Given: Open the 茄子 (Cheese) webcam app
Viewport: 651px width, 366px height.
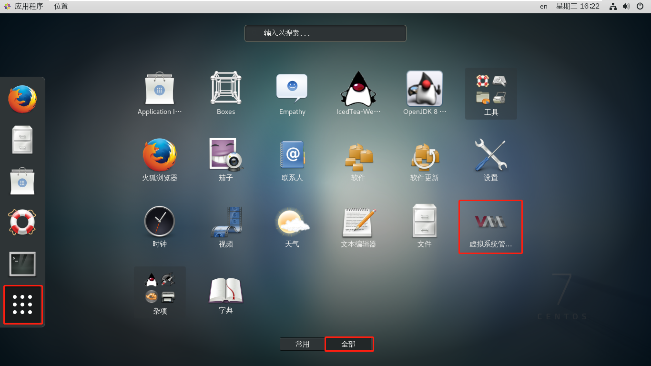Looking at the screenshot, I should 226,160.
